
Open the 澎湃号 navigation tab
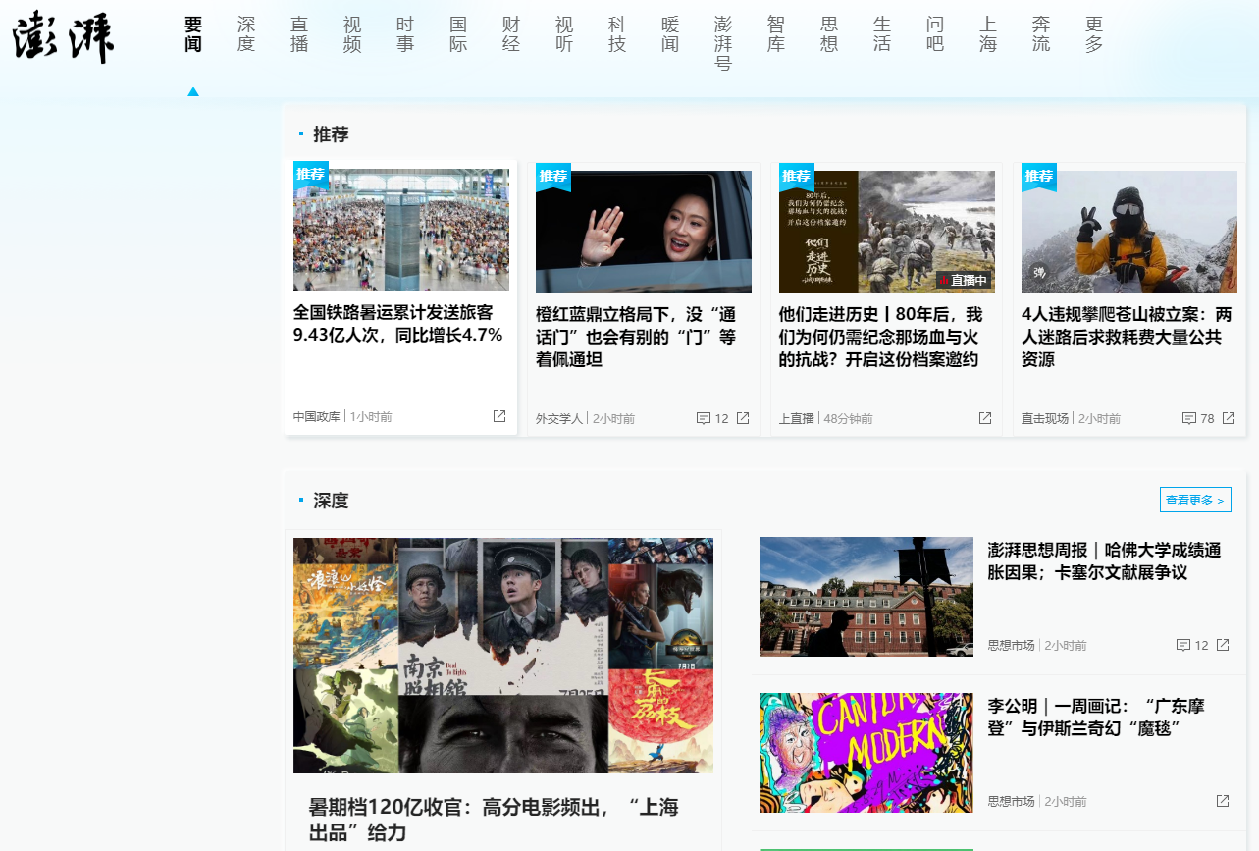coord(723,44)
